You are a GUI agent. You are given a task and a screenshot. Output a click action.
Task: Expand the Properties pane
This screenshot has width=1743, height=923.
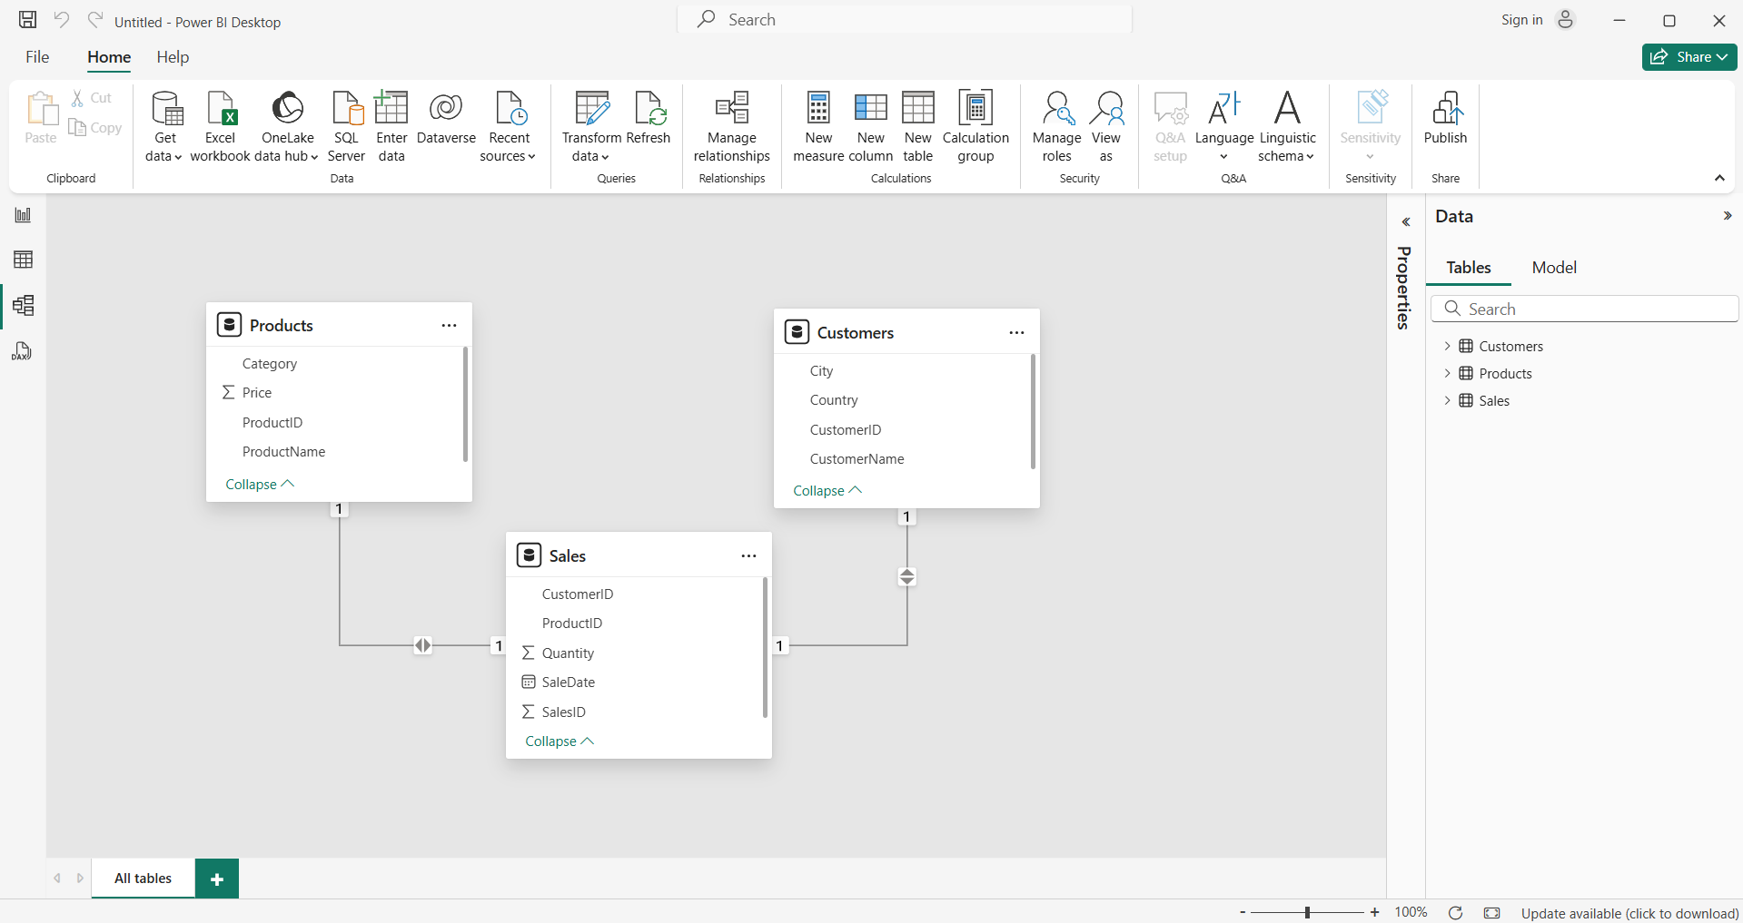coord(1405,222)
